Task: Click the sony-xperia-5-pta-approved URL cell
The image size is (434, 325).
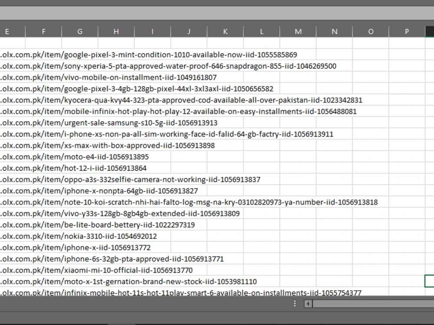Action: [x=168, y=66]
